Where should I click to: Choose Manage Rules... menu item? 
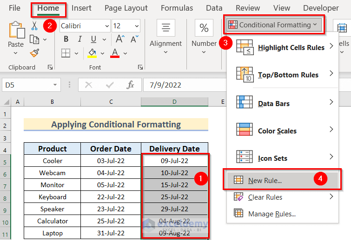point(283,214)
